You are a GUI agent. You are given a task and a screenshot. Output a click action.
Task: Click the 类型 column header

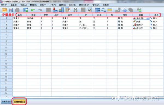[34, 15]
